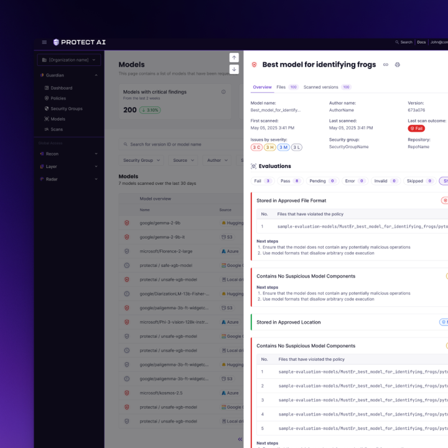Click SecurityGroupName value
The image size is (448, 448).
pos(348,147)
